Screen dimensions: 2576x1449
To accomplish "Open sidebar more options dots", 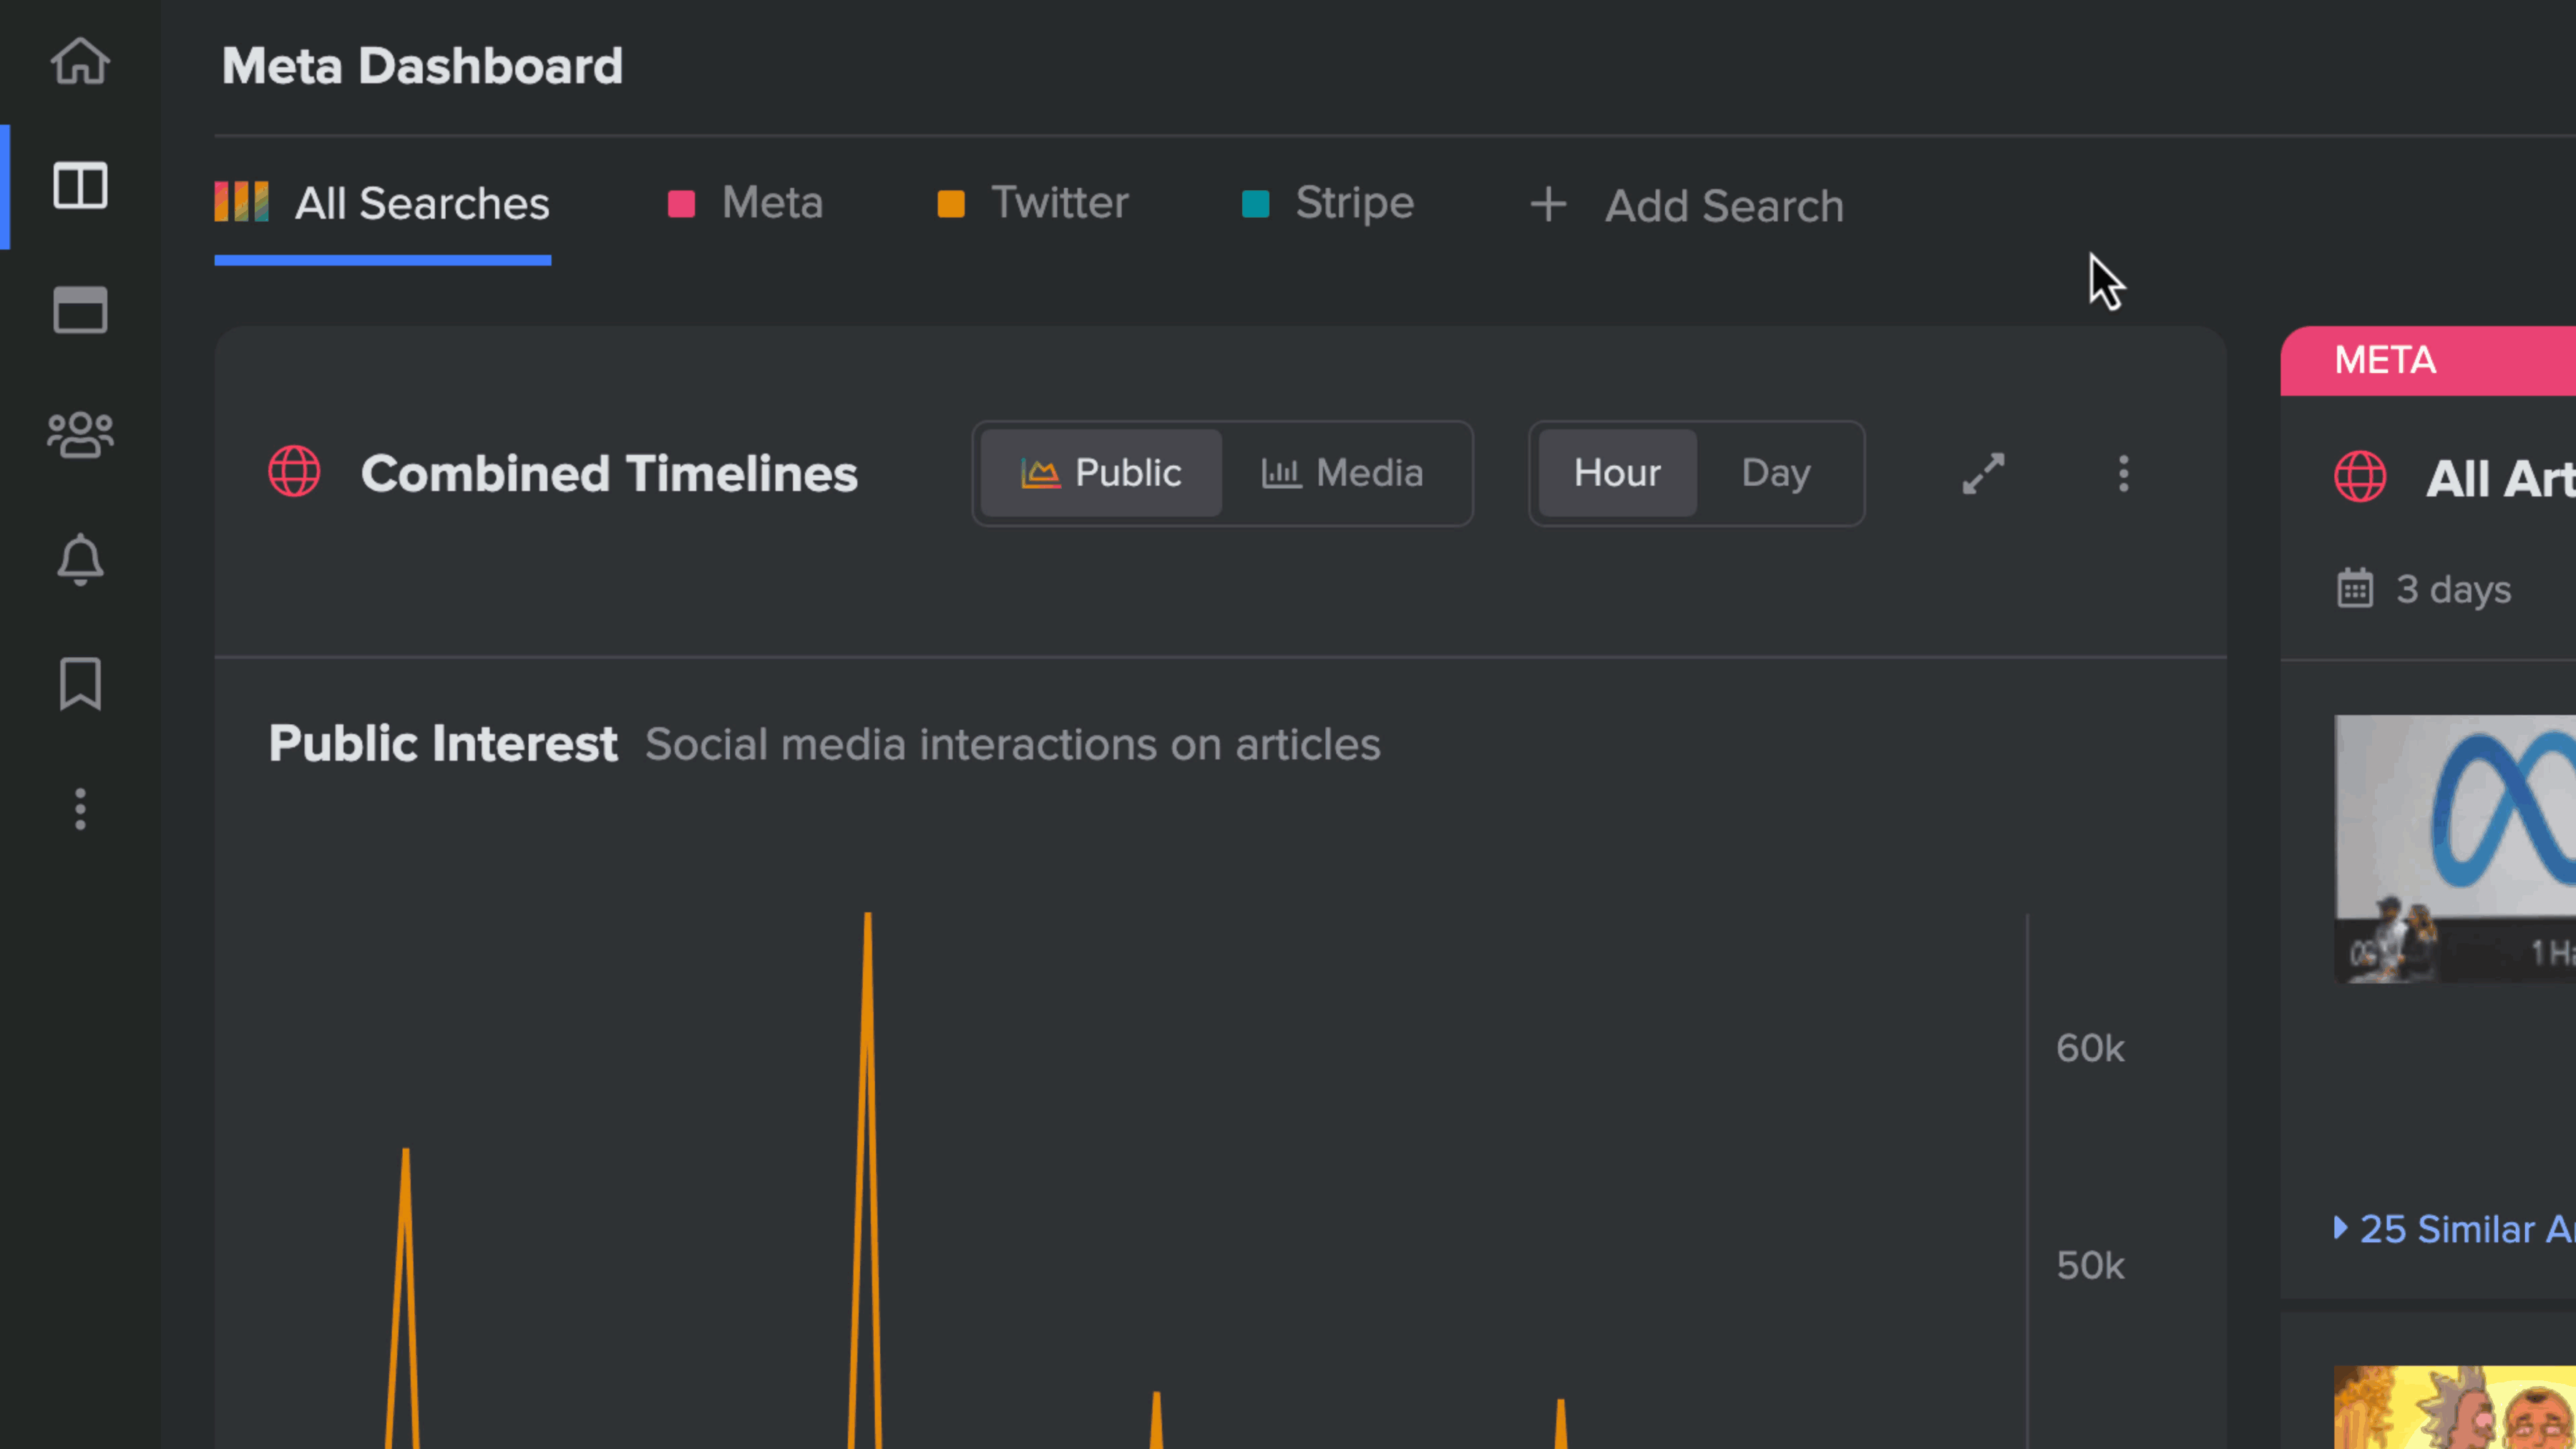I will [x=80, y=809].
